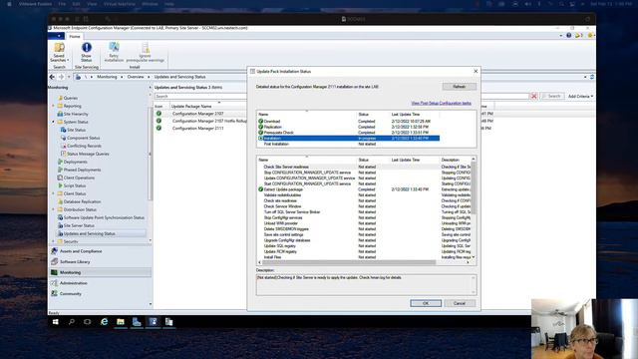Select the Extract Update package step row
The height and width of the screenshot is (359, 638).
pyautogui.click(x=364, y=189)
